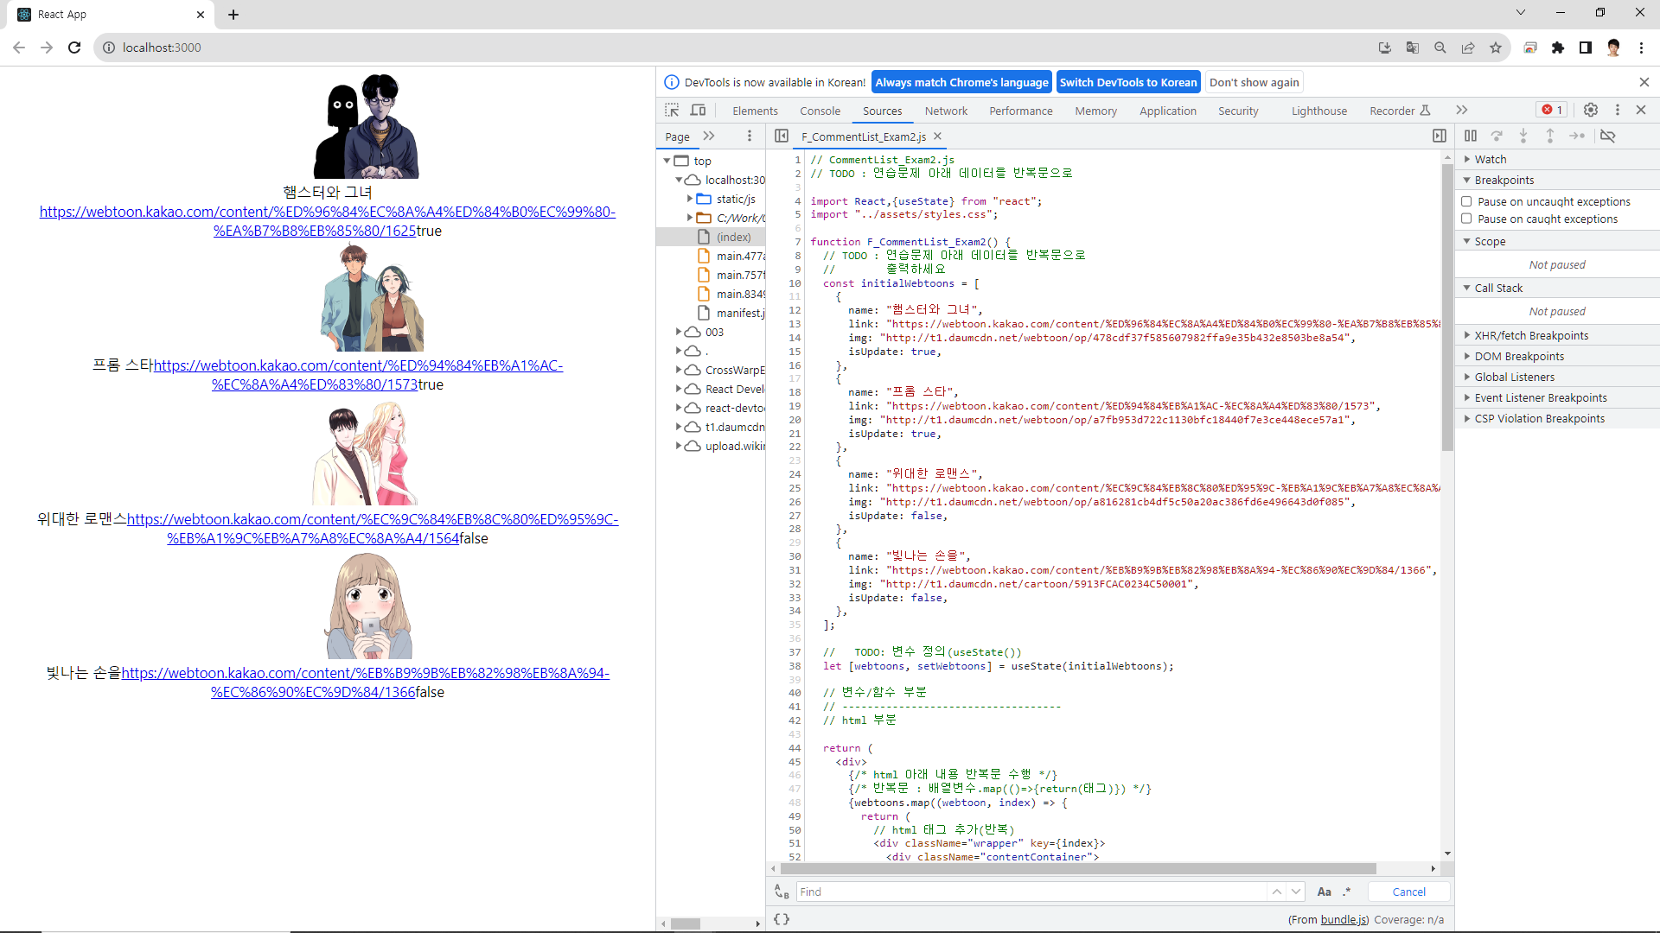Click the pause script execution icon
The height and width of the screenshot is (933, 1660).
click(1471, 136)
